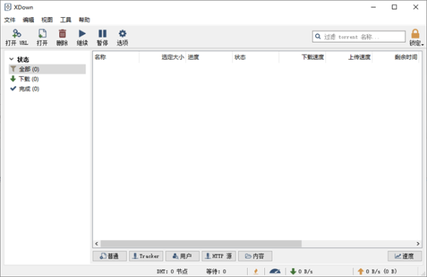Click the horizontal scrollbar left arrow
Image resolution: width=427 pixels, height=277 pixels.
coord(97,244)
